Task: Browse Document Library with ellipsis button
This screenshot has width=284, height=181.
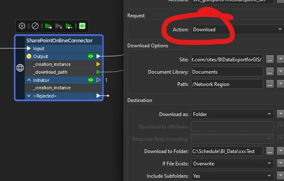Action: click(x=270, y=72)
